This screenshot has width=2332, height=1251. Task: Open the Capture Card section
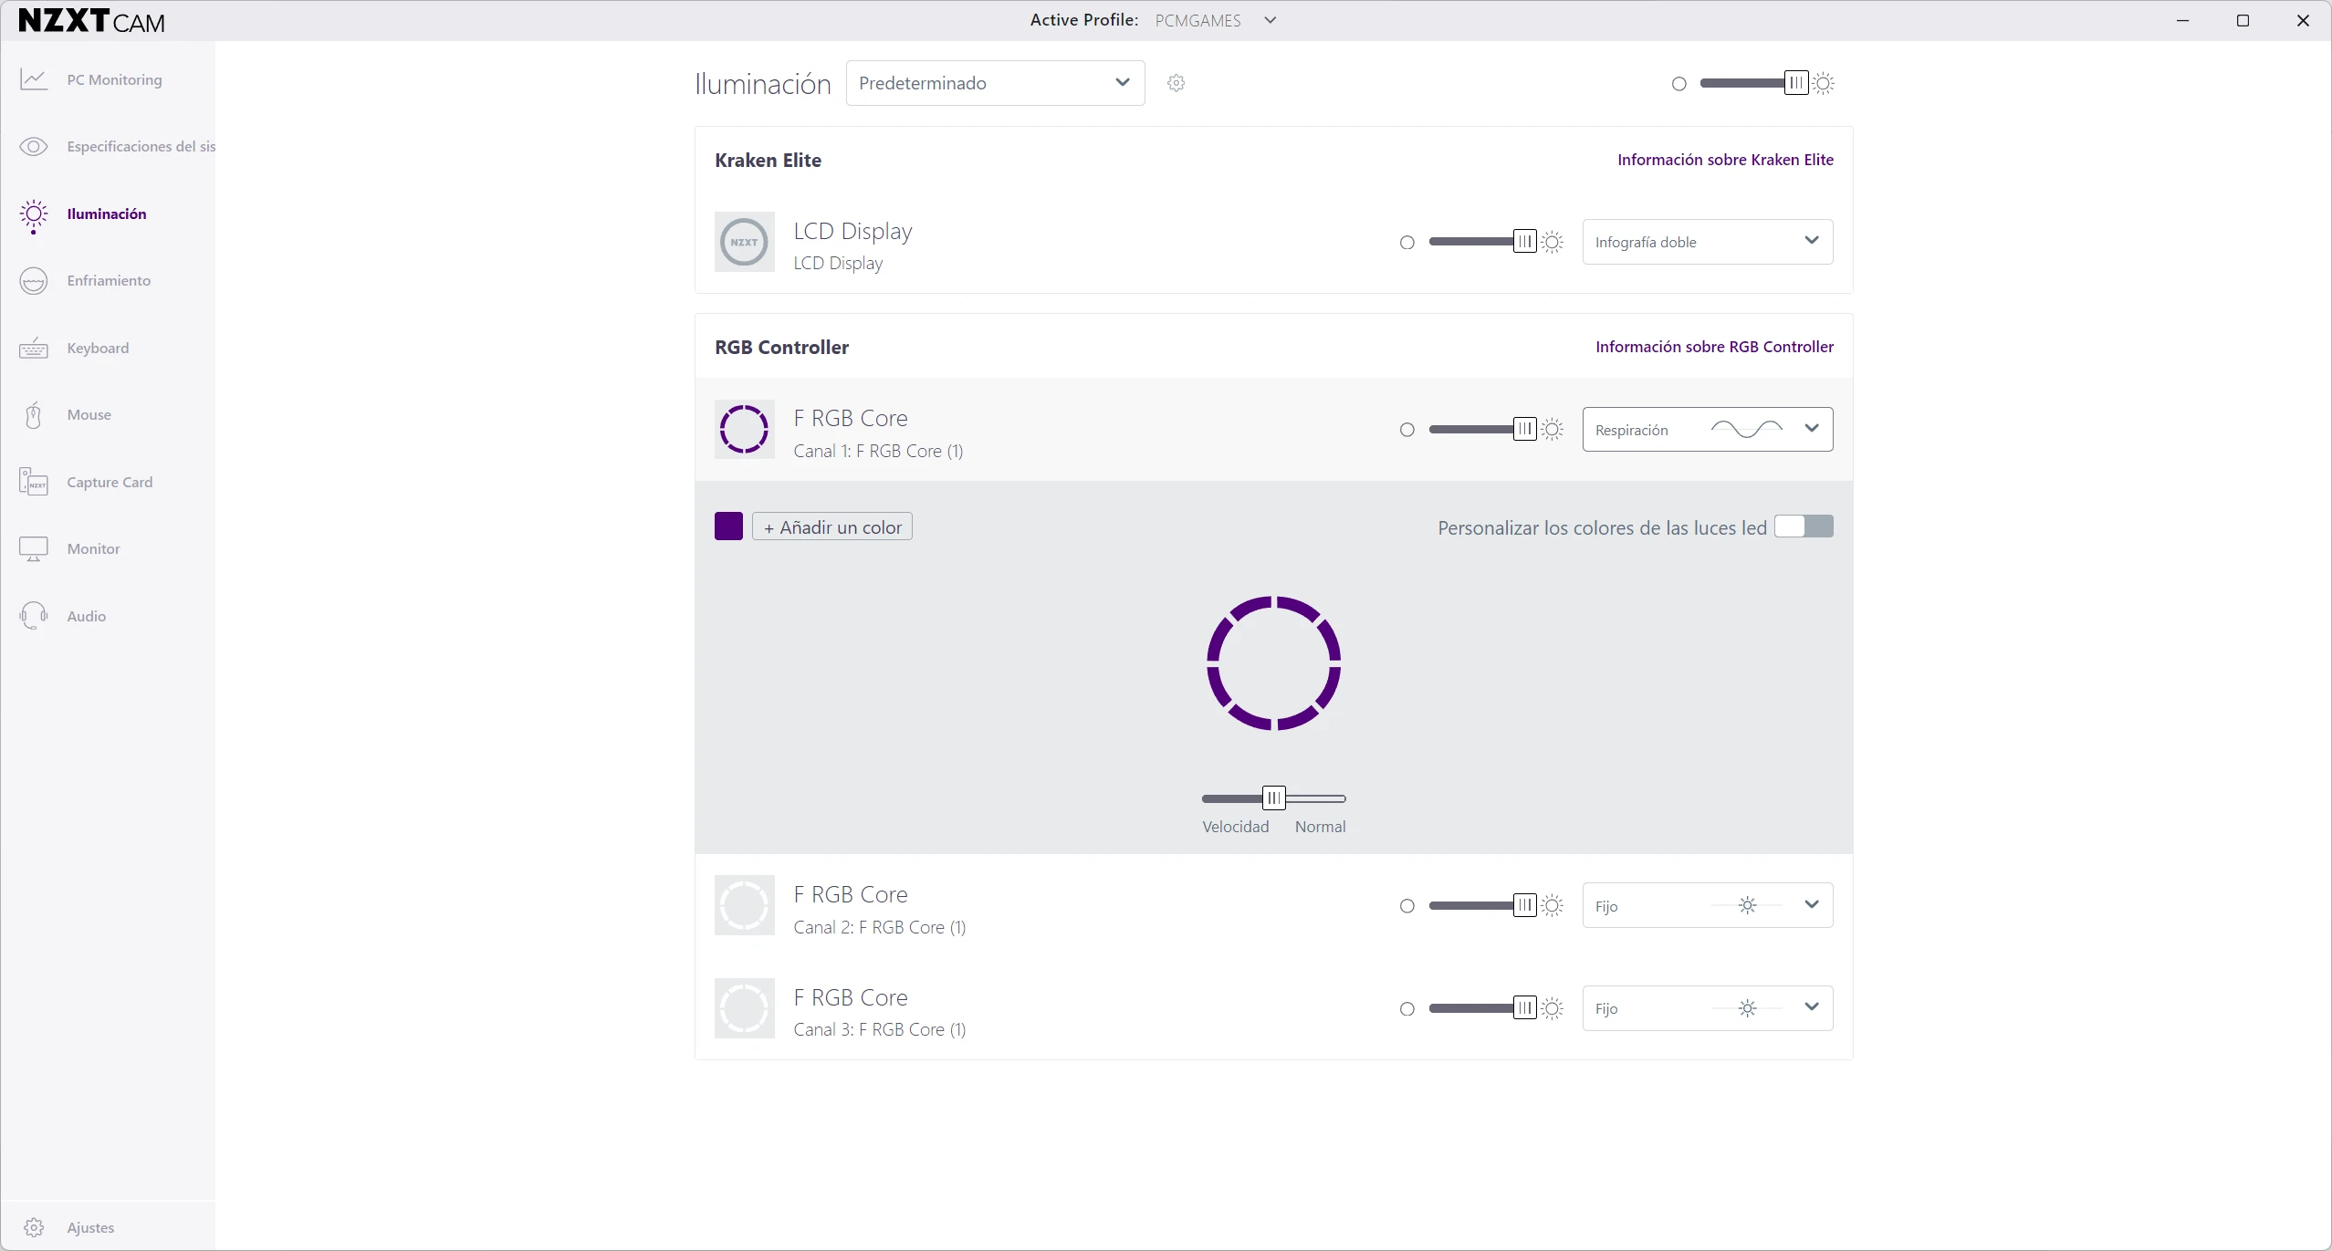click(x=110, y=483)
